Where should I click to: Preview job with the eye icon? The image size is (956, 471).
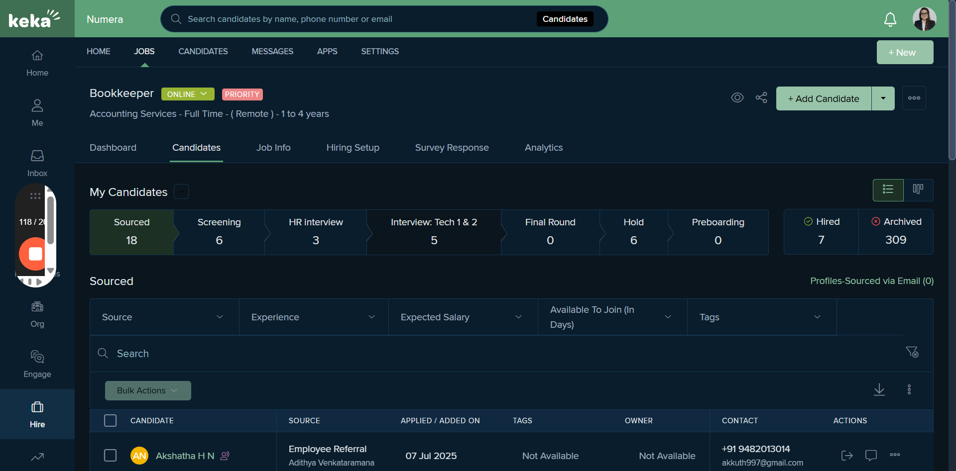click(737, 97)
